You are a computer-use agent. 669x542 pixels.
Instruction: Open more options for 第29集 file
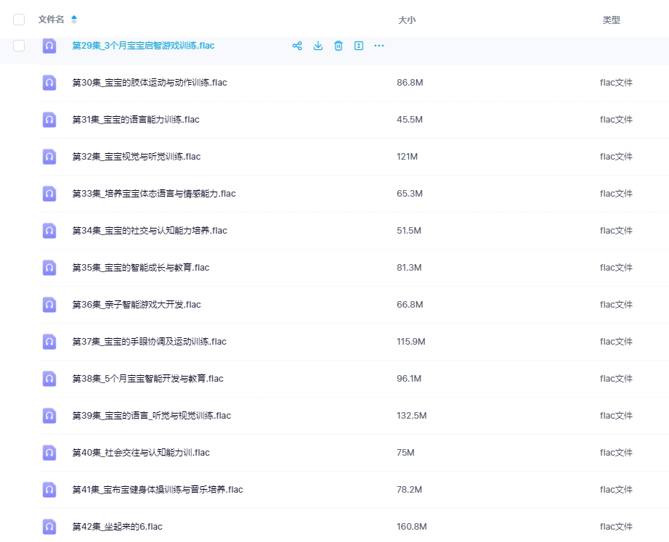point(379,46)
